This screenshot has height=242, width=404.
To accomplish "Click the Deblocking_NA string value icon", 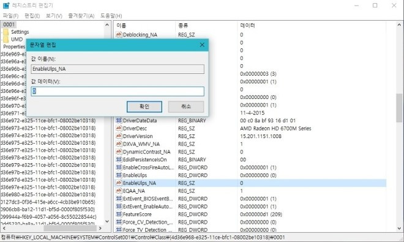I will (x=119, y=34).
